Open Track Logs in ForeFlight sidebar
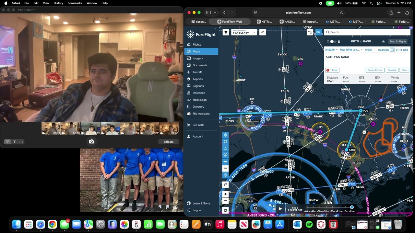 pos(201,100)
